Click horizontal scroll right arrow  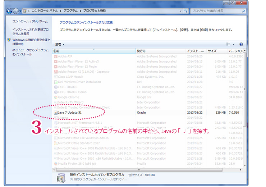coord(240,170)
